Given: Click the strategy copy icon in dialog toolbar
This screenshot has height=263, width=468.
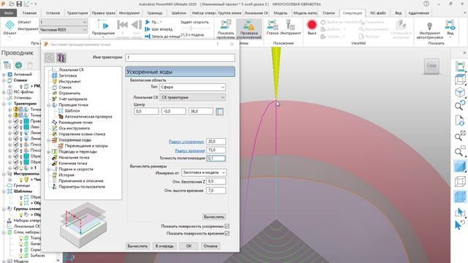Looking at the screenshot, I should coord(61,58).
